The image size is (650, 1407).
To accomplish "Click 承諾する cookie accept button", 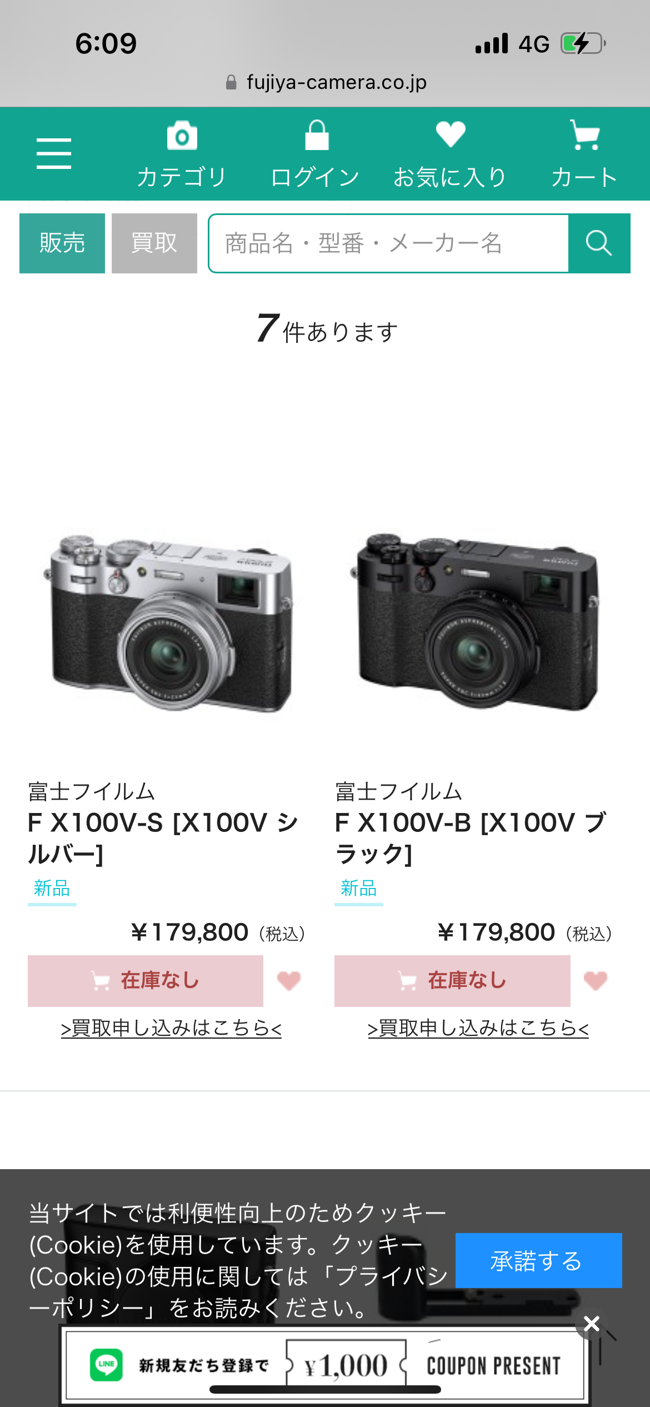I will coord(538,1260).
